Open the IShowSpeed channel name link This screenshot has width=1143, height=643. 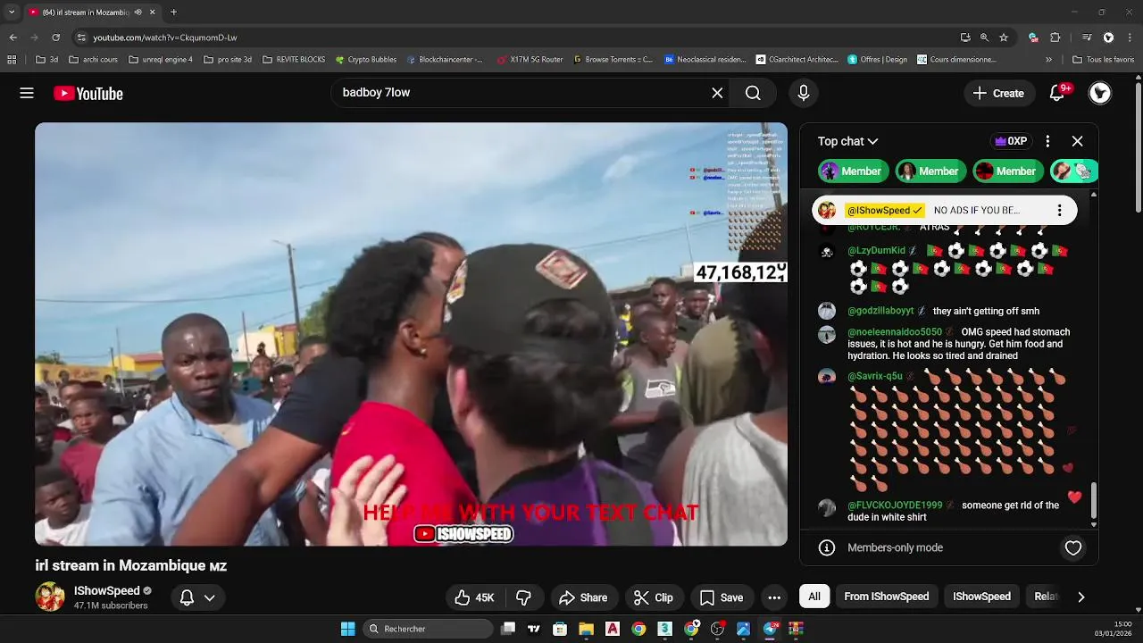(107, 590)
